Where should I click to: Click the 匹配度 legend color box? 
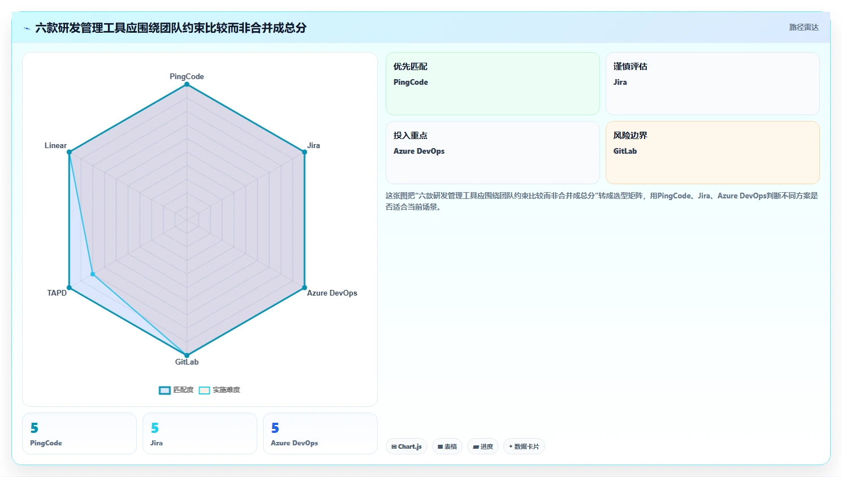pyautogui.click(x=165, y=390)
